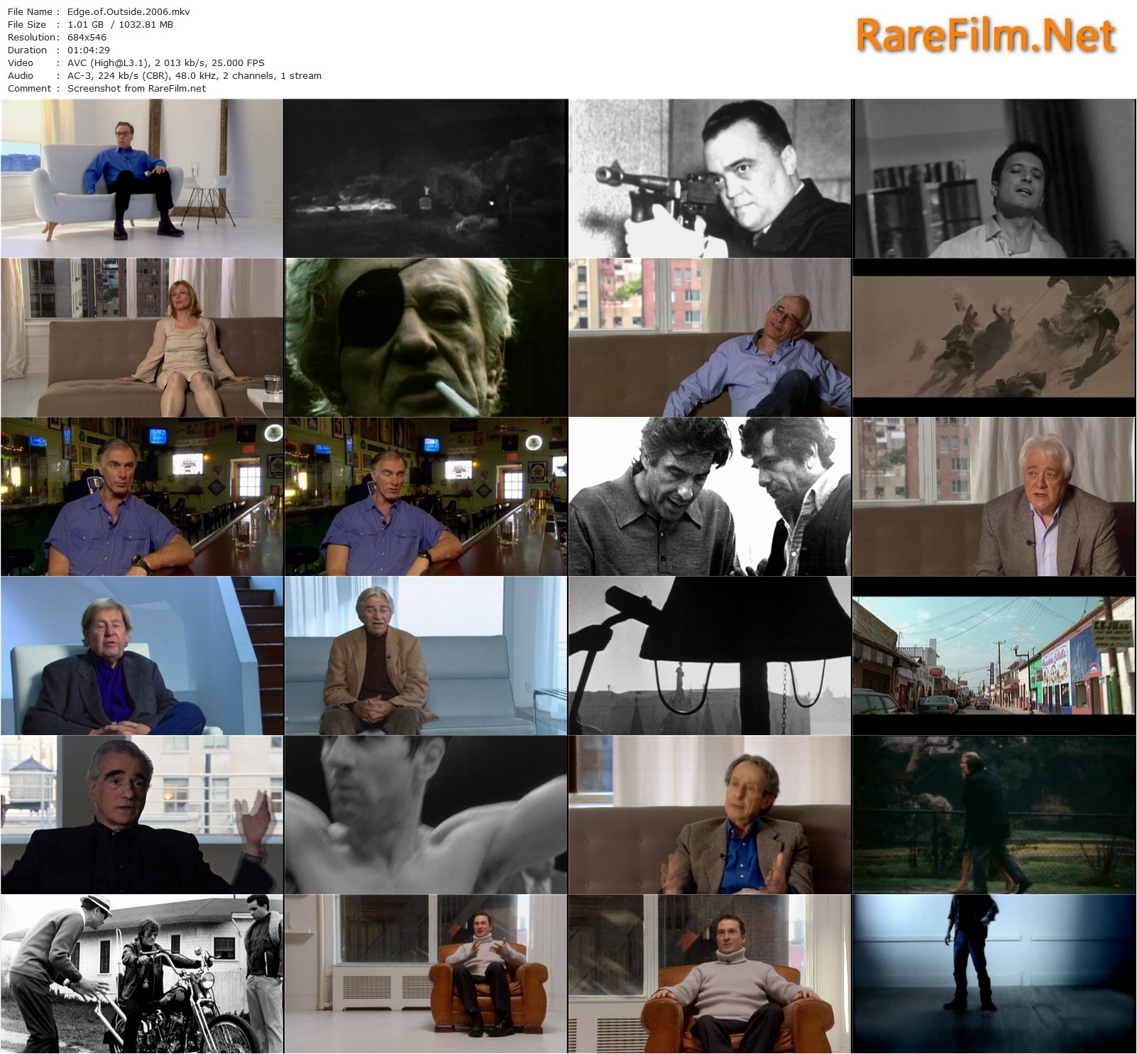Select black-and-white thumbnail of man aiming gun
Screen dimensions: 1137x1054
click(710, 178)
